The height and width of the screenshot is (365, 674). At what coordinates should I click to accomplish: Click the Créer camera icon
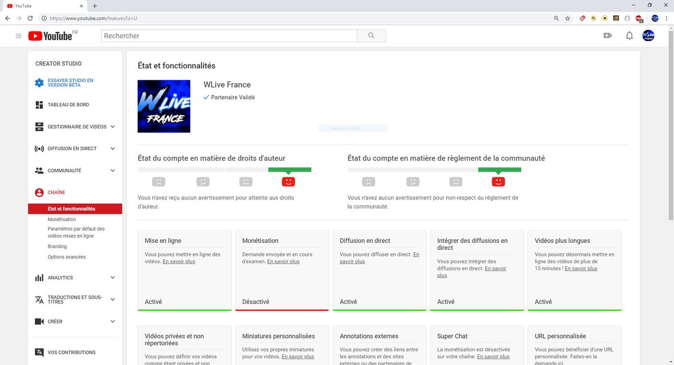(x=39, y=322)
